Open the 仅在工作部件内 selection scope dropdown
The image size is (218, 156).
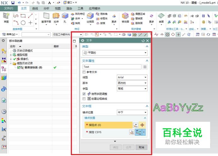(67, 35)
